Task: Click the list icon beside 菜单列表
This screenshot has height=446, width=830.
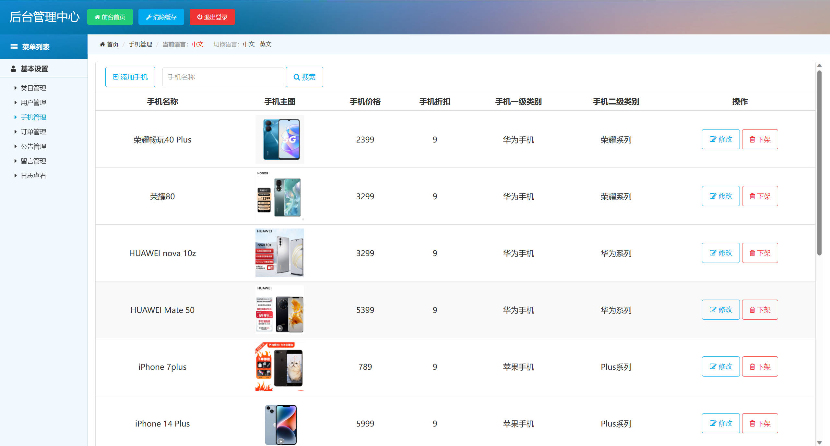Action: tap(14, 46)
